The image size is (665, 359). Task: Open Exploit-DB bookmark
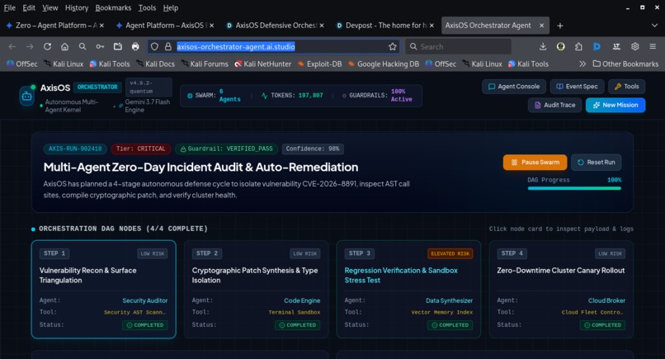[319, 64]
